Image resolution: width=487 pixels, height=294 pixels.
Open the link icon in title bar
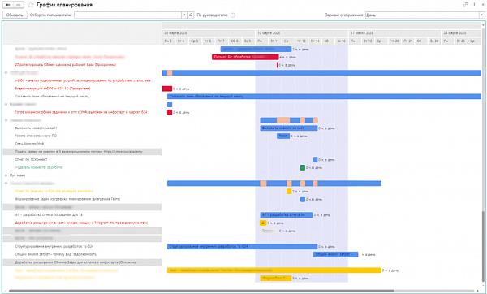(x=465, y=5)
